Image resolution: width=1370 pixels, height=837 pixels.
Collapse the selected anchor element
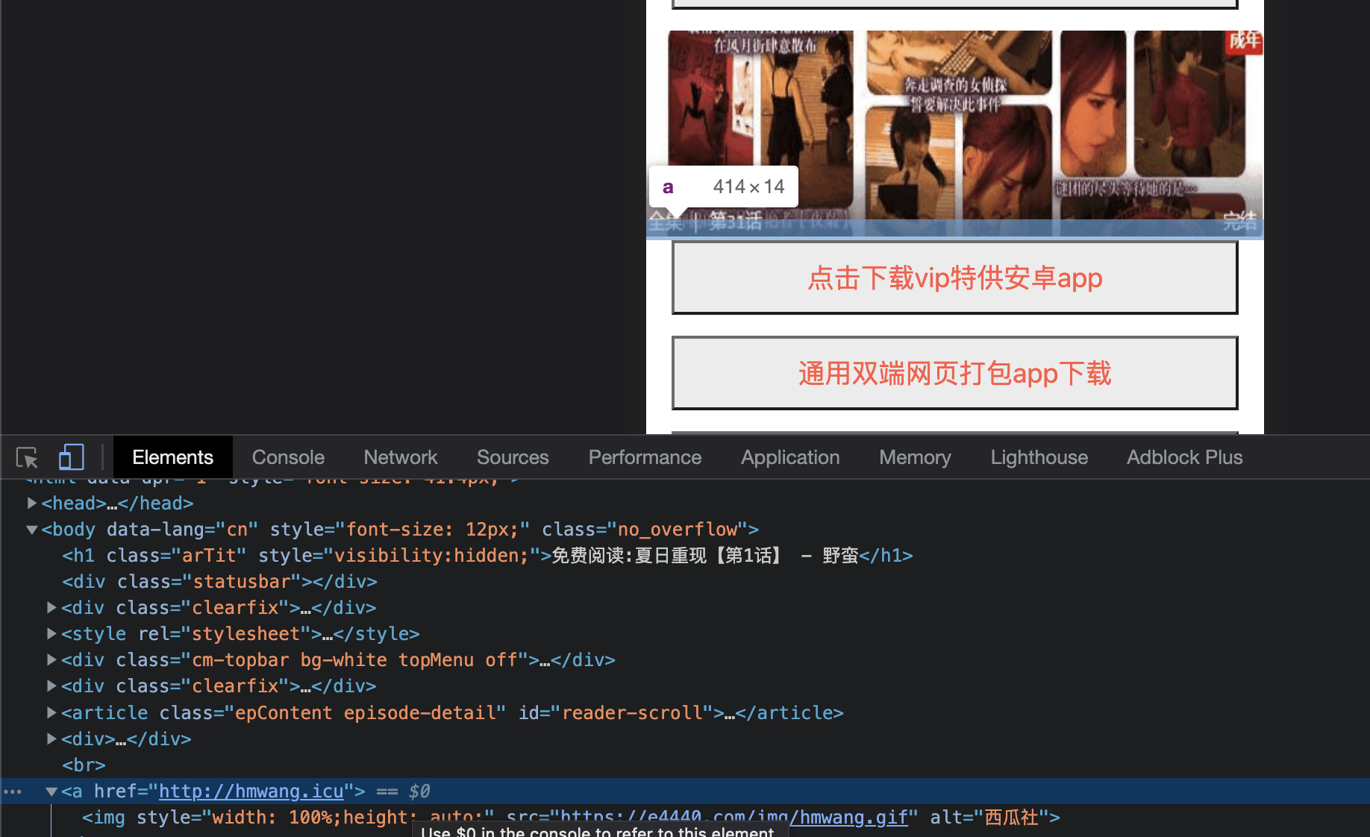(x=51, y=791)
